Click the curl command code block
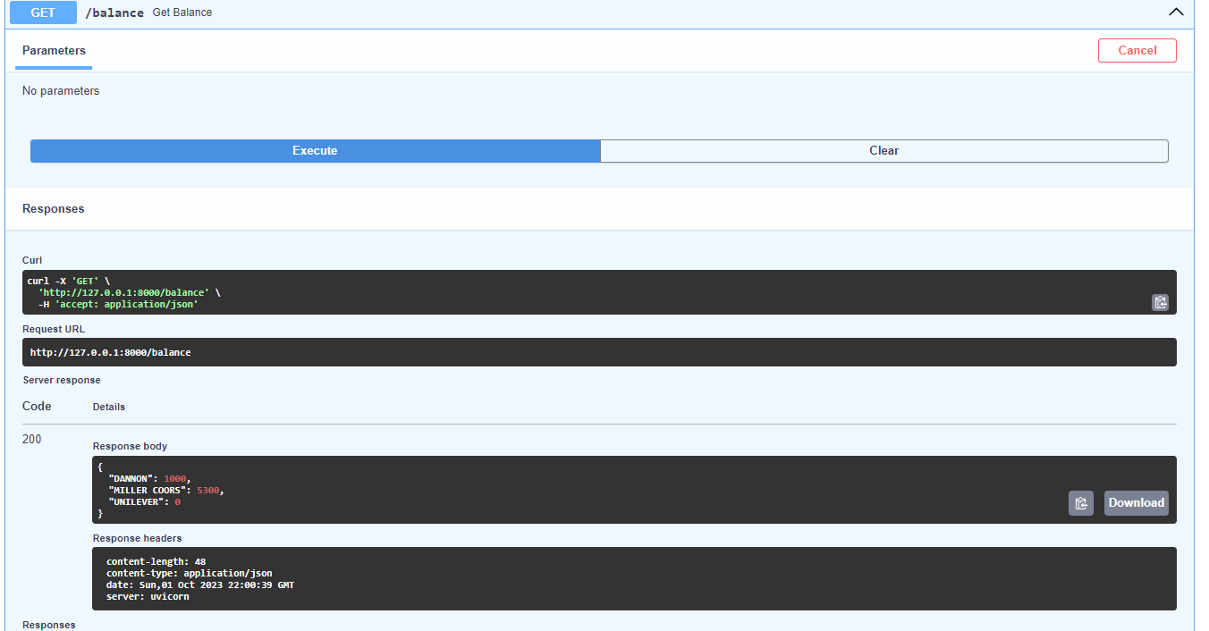 point(599,292)
